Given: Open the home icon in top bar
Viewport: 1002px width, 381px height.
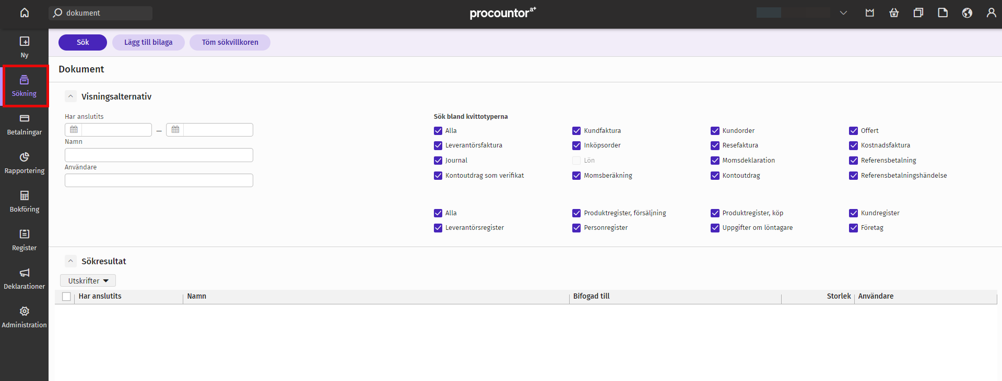Looking at the screenshot, I should pos(25,13).
